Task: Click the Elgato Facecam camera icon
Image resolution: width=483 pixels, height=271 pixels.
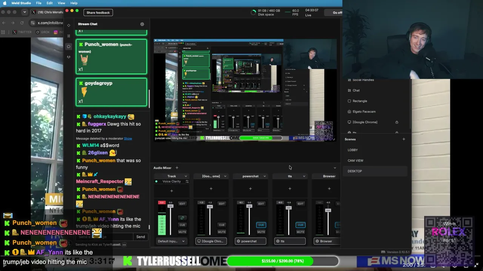Action: click(x=349, y=111)
